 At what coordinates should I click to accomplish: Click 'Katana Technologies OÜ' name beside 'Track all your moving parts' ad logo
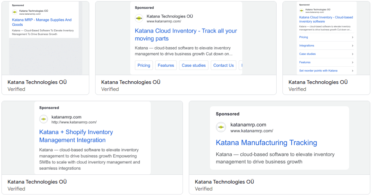[x=170, y=16]
